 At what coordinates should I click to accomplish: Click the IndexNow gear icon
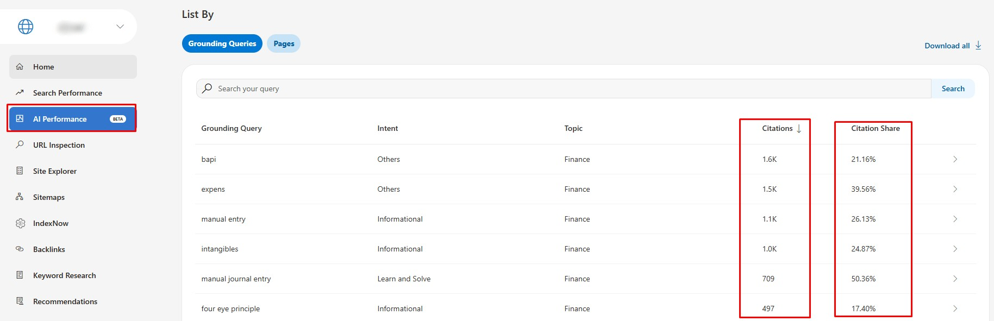point(20,223)
